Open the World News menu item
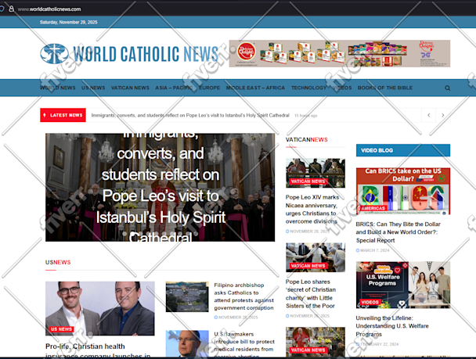The image size is (476, 359). (x=58, y=88)
